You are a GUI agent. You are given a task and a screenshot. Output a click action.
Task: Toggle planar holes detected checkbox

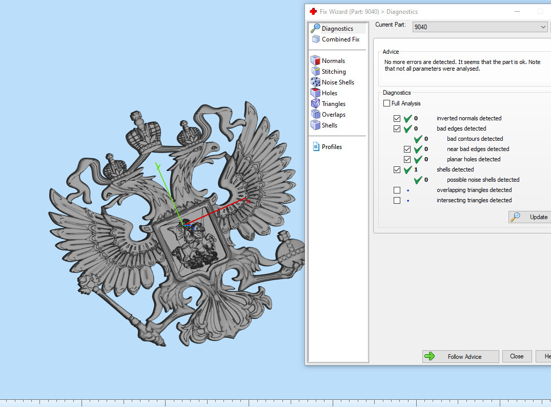click(x=407, y=159)
